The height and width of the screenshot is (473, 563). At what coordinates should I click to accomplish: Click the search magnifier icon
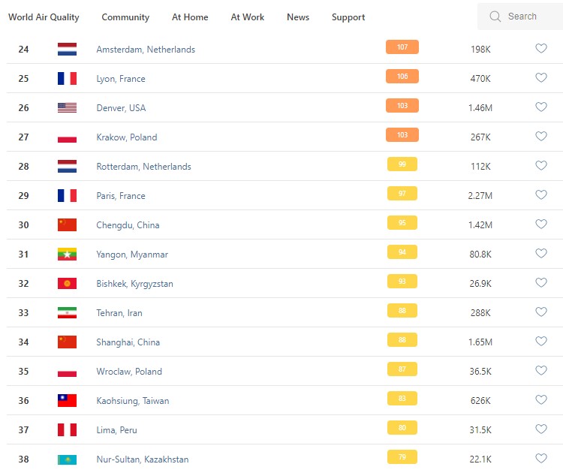[495, 17]
